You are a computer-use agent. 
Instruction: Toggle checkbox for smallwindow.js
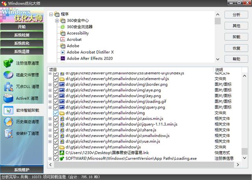(x=56, y=136)
